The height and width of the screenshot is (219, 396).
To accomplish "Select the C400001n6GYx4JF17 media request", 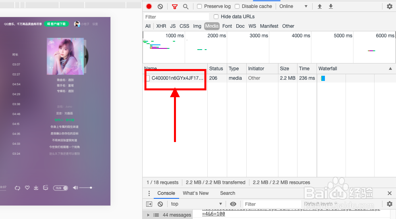I will pos(177,78).
